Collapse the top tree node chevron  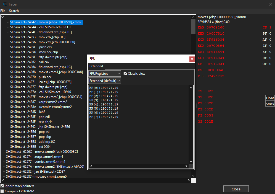2,17
